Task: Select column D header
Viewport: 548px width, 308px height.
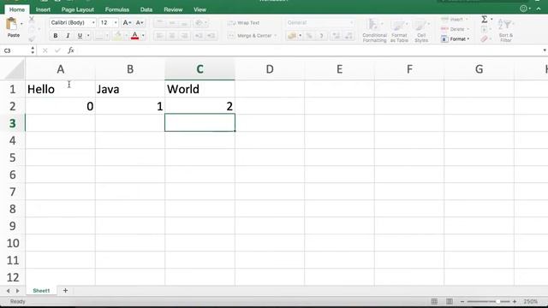Action: [270, 69]
